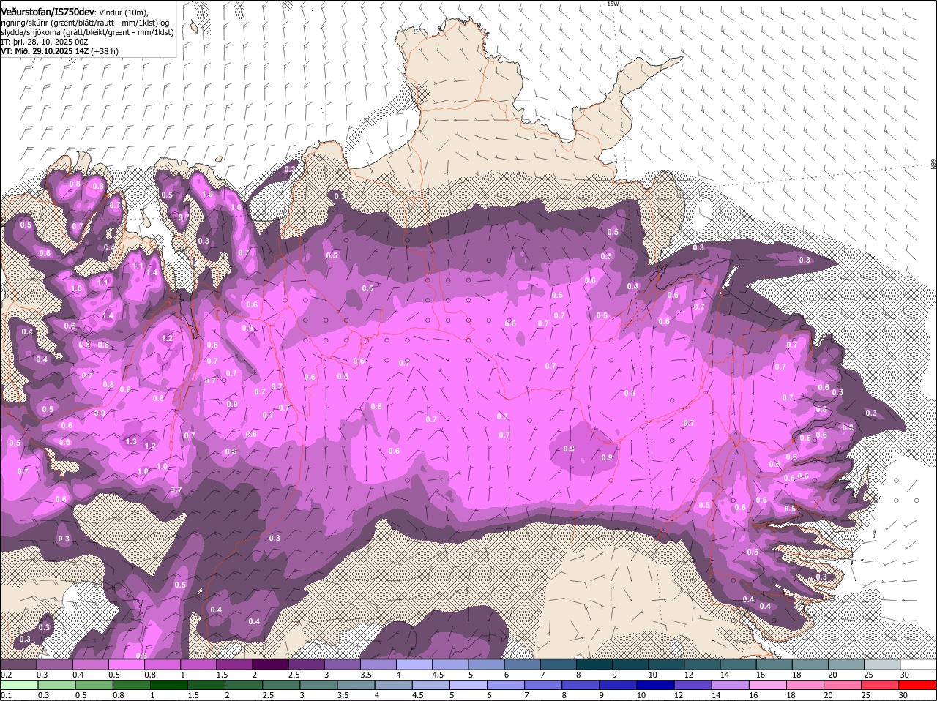The height and width of the screenshot is (701, 937).
Task: Click upper legend swatch between 20 and 25
Action: (846, 664)
